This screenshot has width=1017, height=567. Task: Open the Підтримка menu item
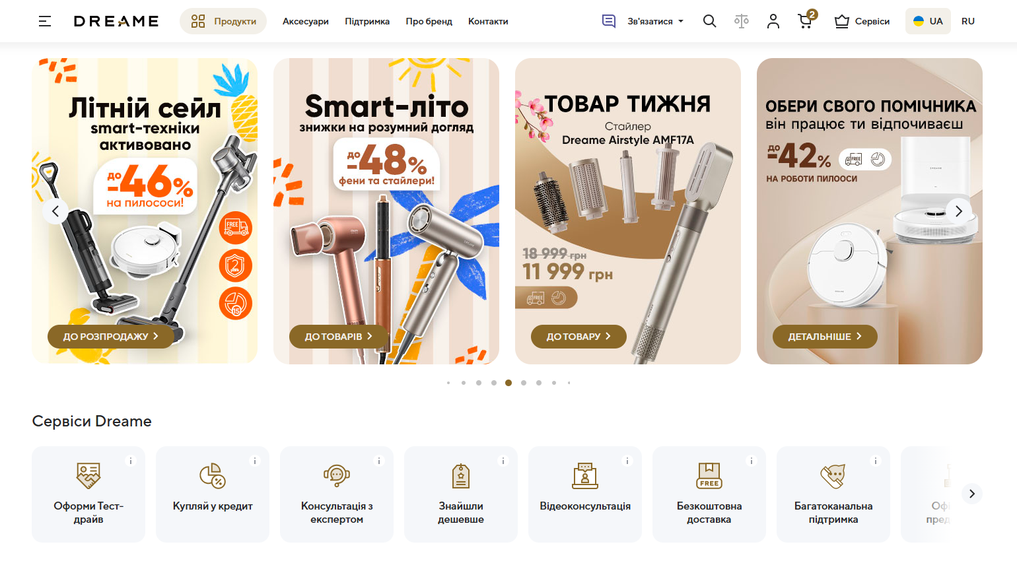[367, 21]
